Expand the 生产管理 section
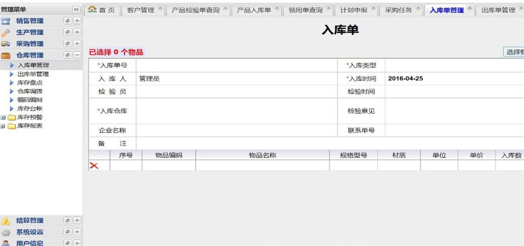524x246 pixels. click(x=77, y=32)
